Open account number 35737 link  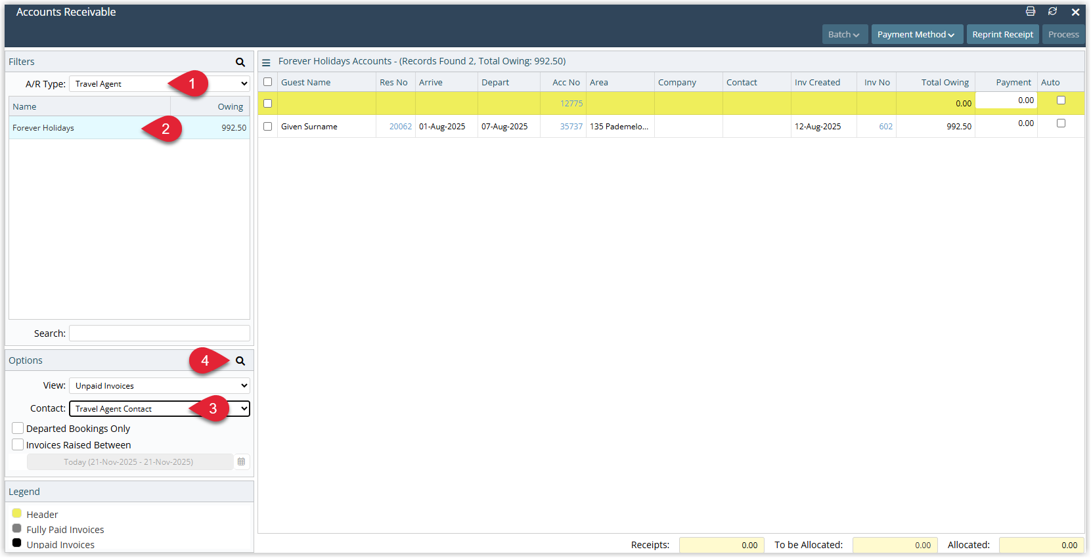(571, 127)
